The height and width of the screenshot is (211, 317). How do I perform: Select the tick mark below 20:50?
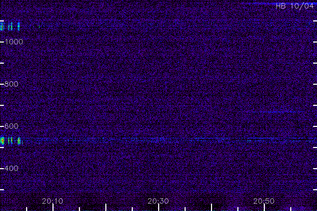(x=264, y=207)
